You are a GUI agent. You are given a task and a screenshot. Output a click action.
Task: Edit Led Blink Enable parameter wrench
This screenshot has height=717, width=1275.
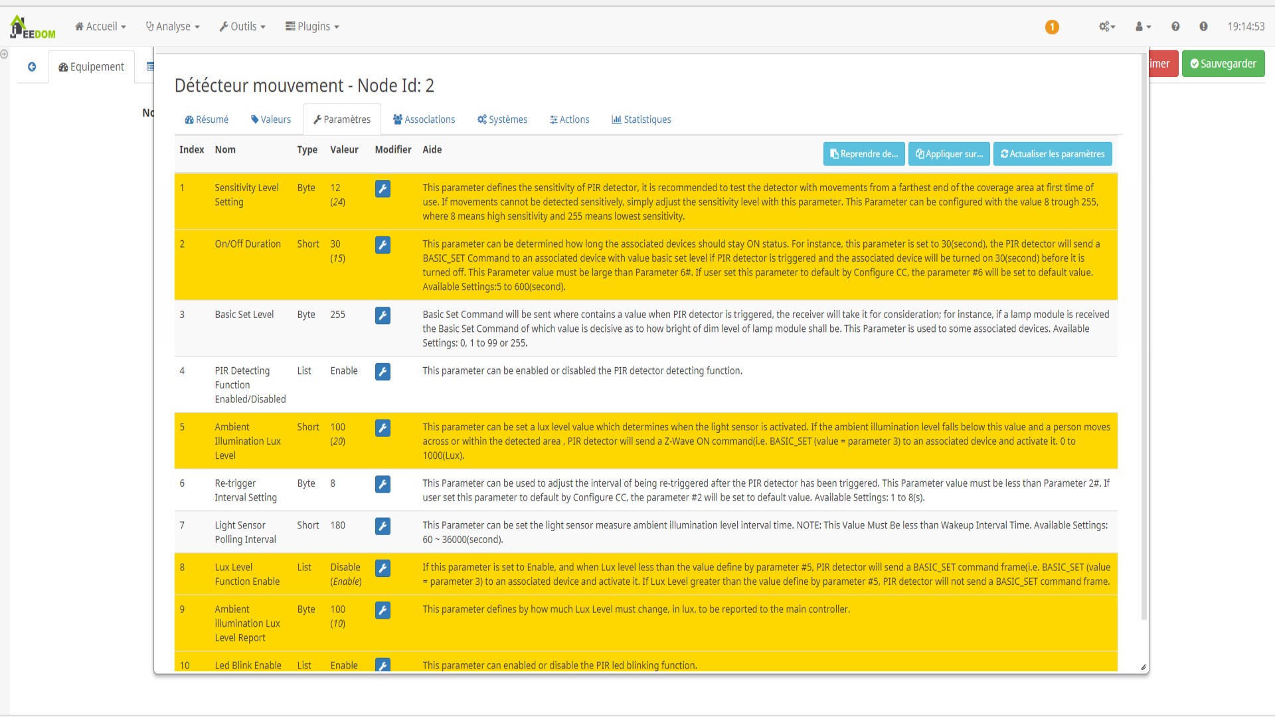[x=382, y=665]
